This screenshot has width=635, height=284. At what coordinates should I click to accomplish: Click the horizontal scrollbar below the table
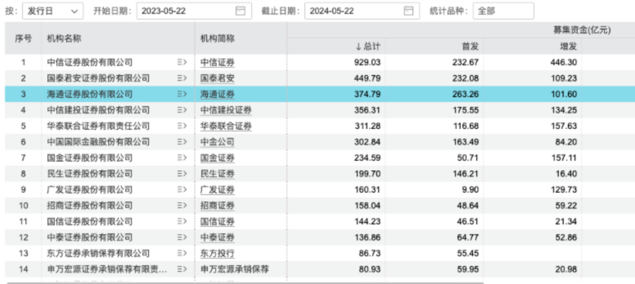point(245,282)
